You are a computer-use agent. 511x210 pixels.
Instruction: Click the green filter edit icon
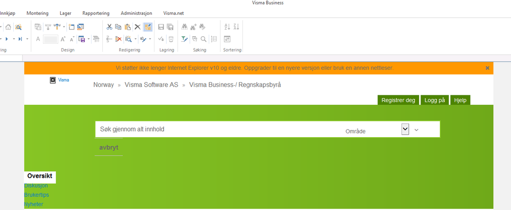coord(185,39)
